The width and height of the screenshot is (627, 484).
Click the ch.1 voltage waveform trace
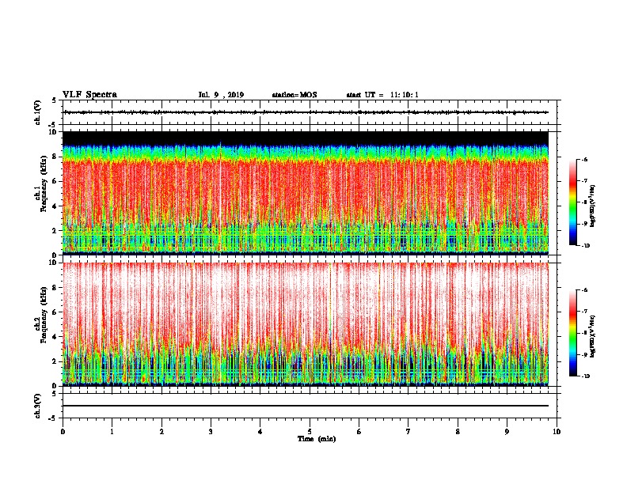[306, 112]
